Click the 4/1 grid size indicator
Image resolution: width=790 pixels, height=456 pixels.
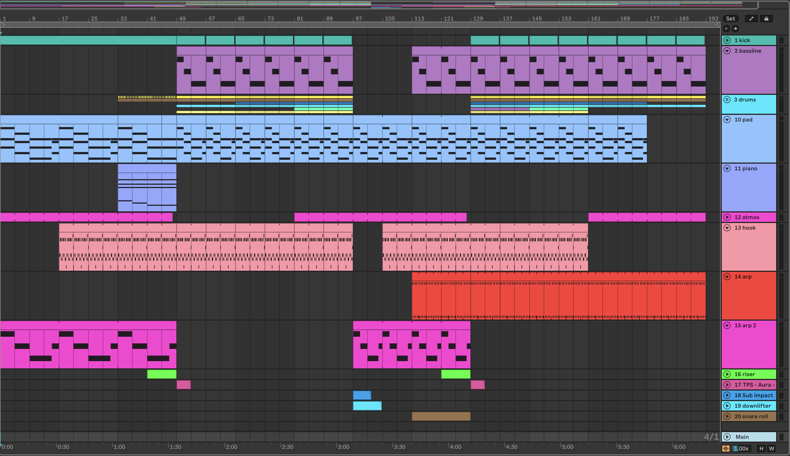coord(711,437)
